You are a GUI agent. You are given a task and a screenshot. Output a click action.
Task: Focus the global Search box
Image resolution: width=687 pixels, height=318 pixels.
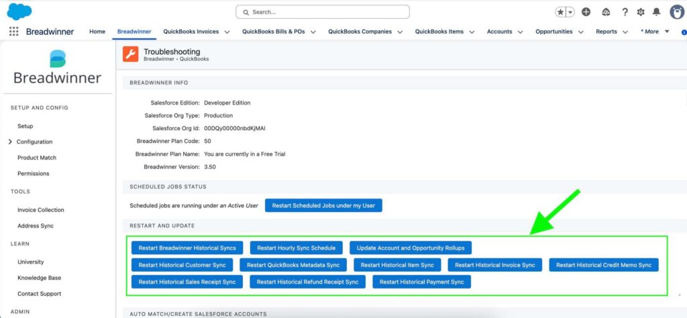323,12
